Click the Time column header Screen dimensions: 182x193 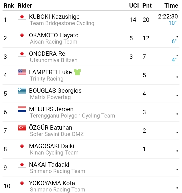[x=171, y=5]
